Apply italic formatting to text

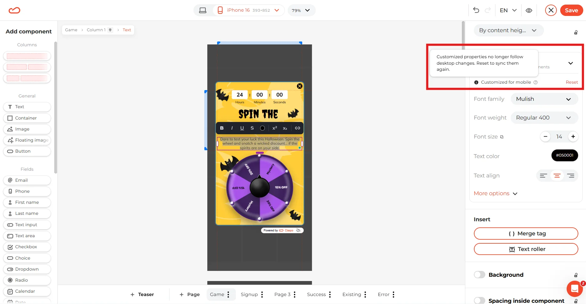pos(232,128)
